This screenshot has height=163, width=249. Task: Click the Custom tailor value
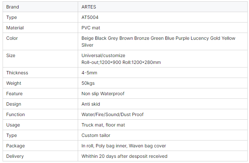click(96, 135)
